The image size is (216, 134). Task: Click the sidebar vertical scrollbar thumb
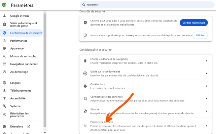point(45,70)
